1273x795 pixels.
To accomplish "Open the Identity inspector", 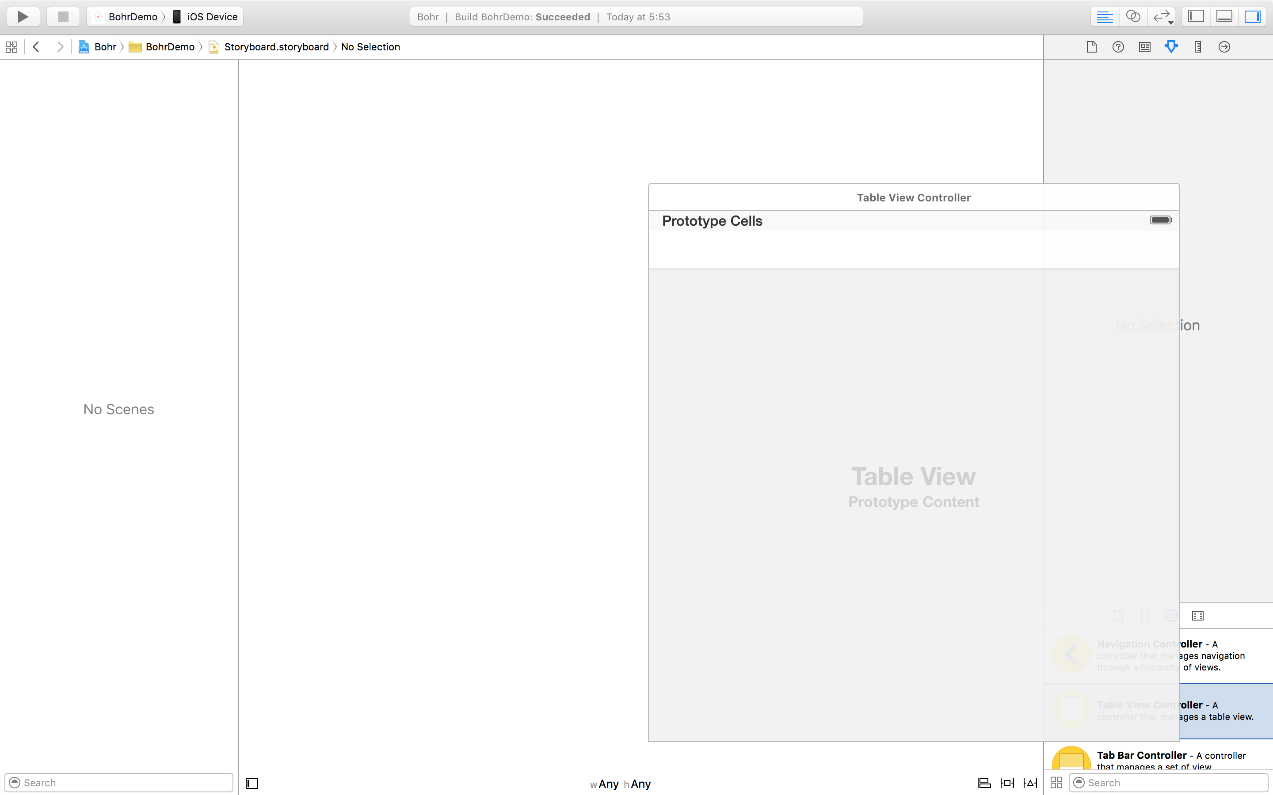I will pos(1145,47).
